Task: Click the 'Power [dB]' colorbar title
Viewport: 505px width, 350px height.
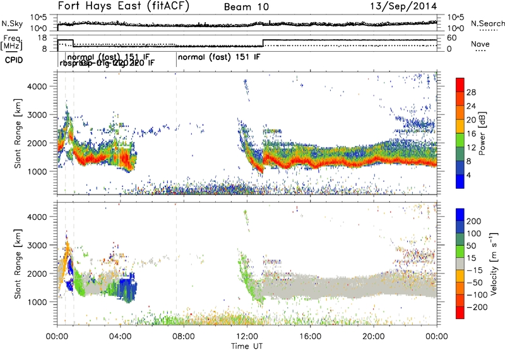Action: point(482,133)
